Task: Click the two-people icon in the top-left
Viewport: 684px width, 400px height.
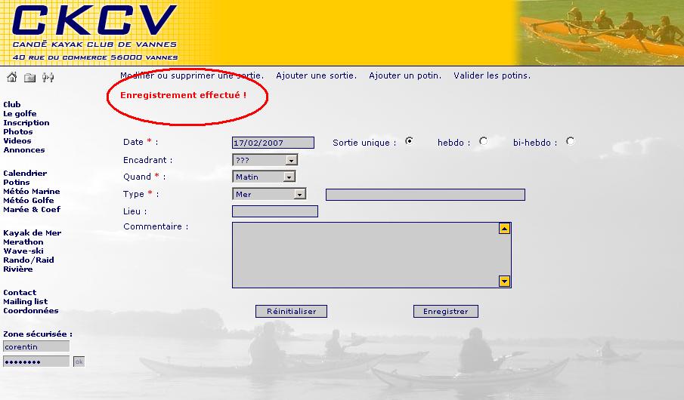Action: pos(48,77)
